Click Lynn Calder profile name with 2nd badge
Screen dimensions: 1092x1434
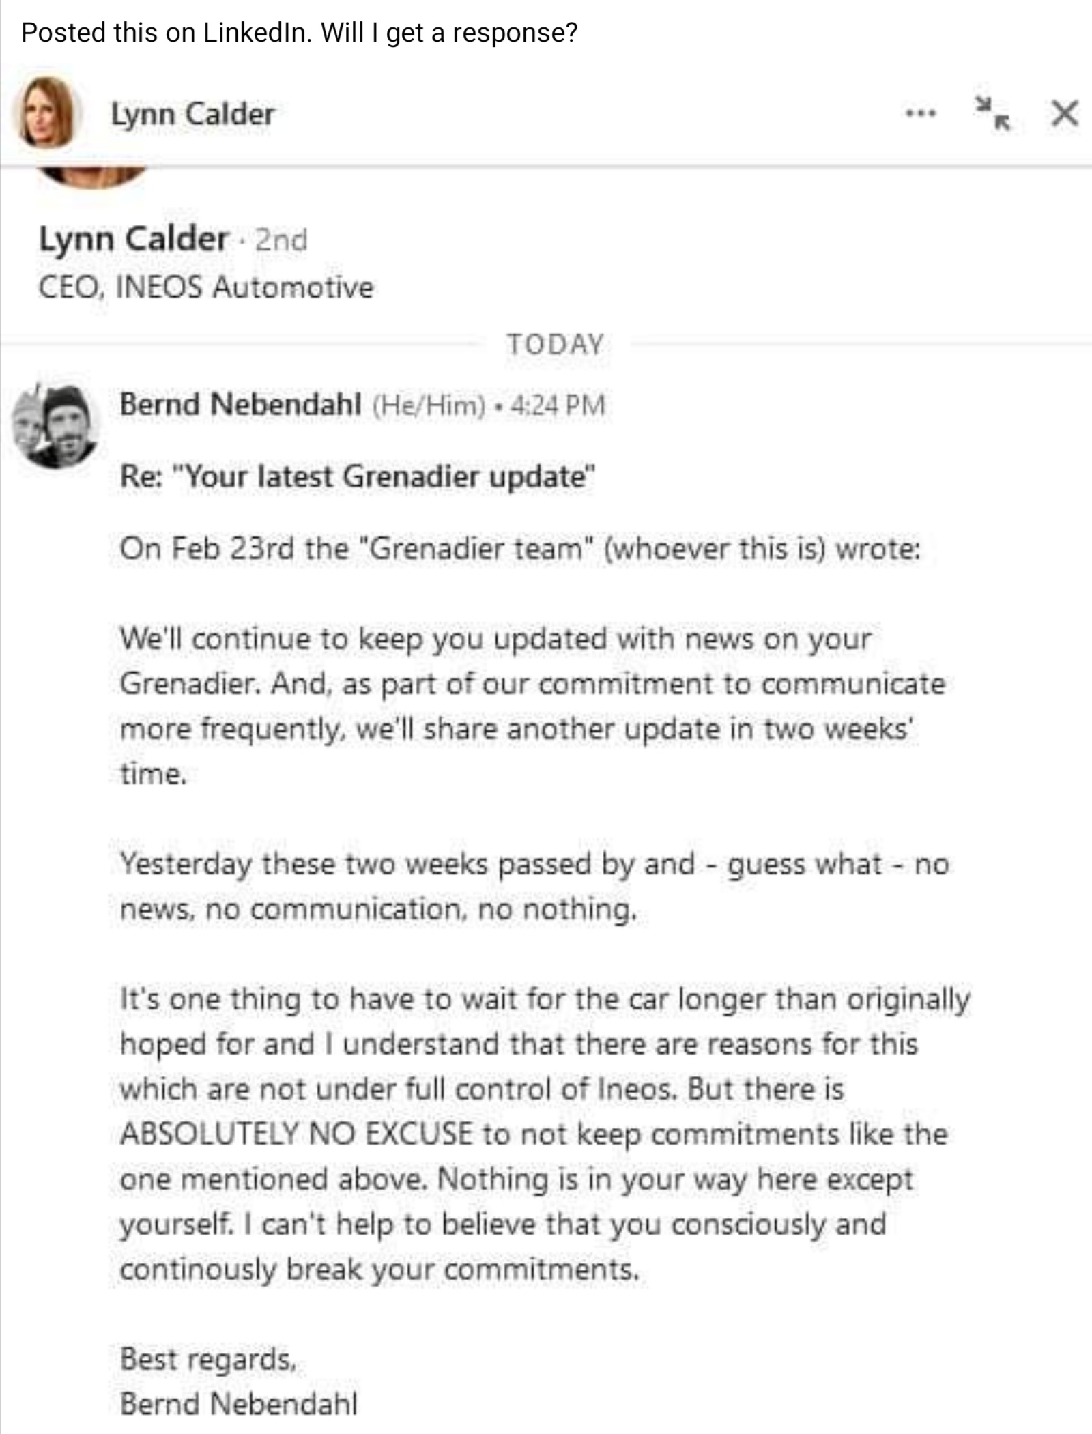[133, 239]
